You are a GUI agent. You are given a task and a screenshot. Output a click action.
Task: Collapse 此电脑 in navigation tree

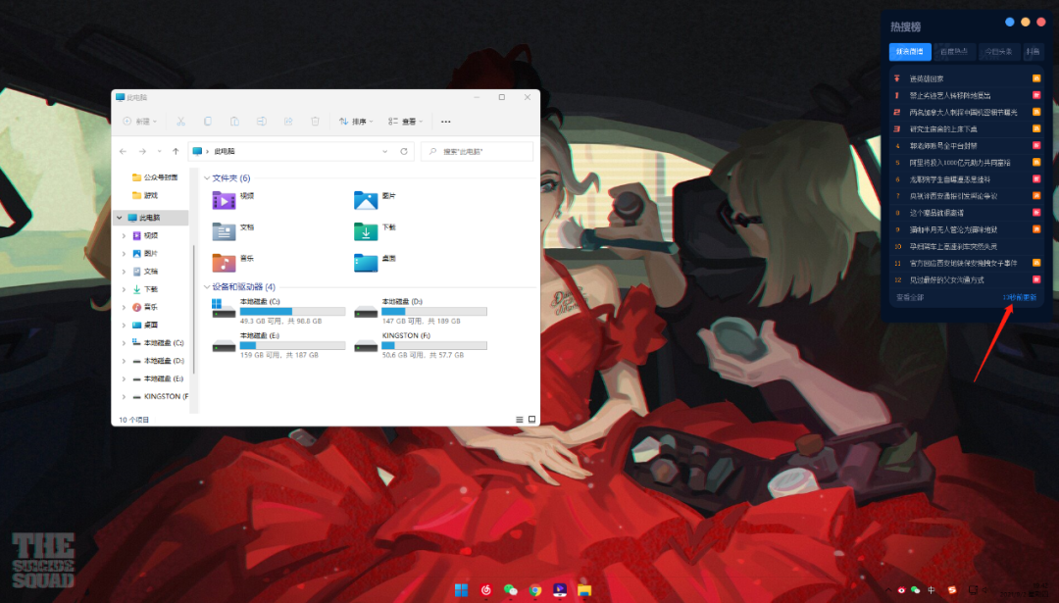tap(120, 218)
